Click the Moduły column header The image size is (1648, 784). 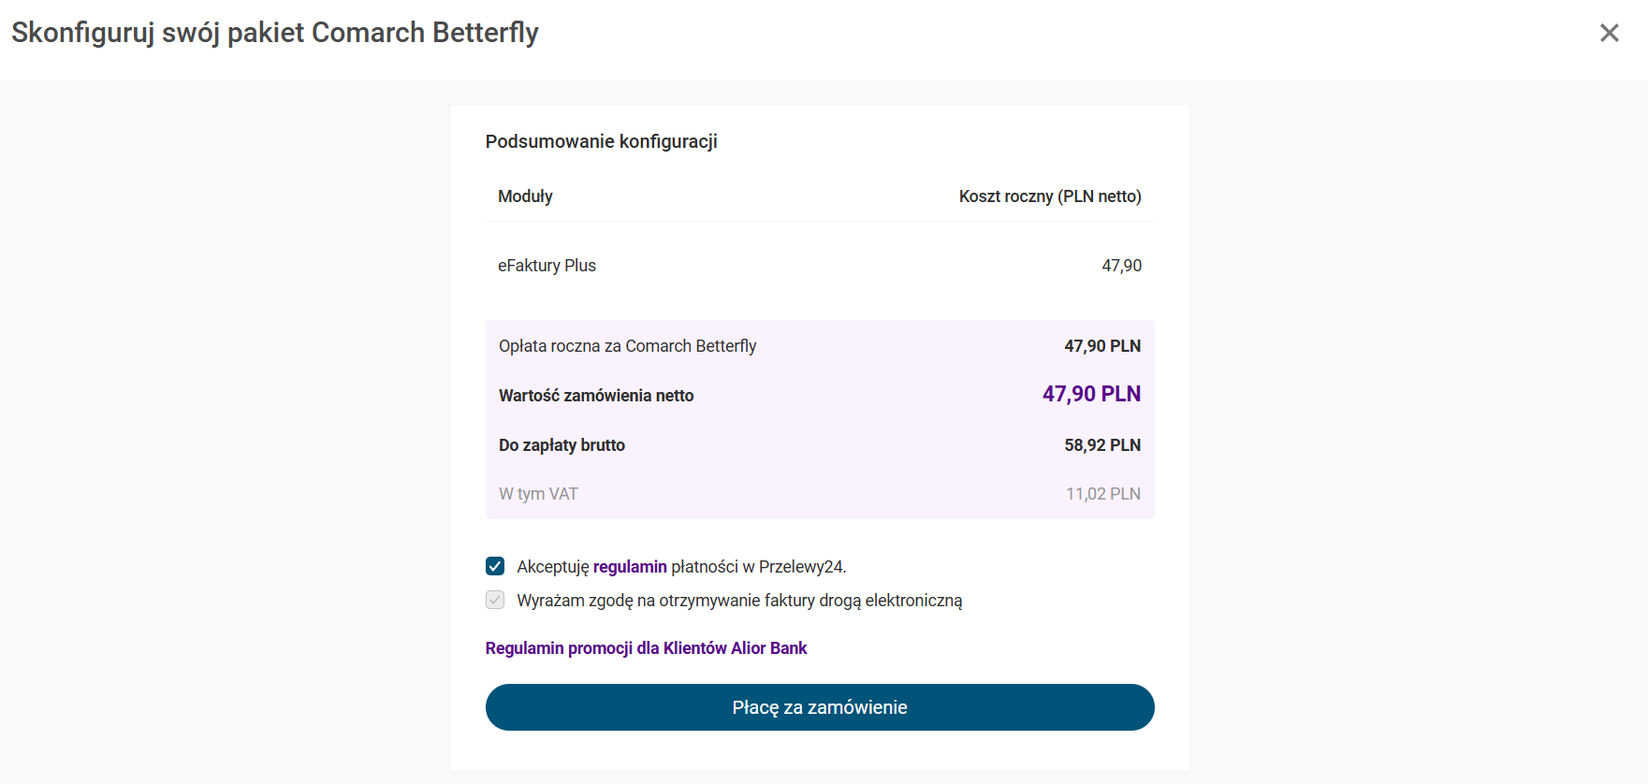tap(525, 196)
